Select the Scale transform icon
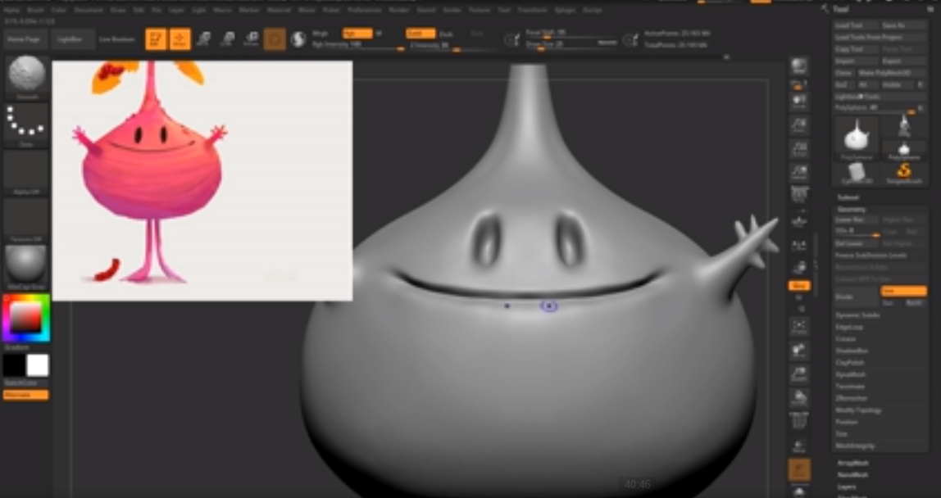941x498 pixels. [x=228, y=39]
